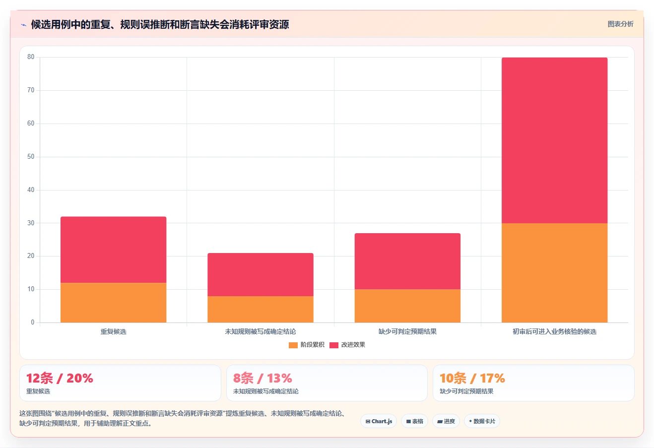Screen dimensions: 654x448
Task: Click the 50 y-axis tick label
Action: tap(31, 157)
